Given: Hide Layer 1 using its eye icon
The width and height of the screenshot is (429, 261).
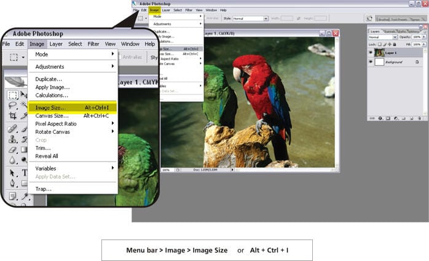Looking at the screenshot, I should [371, 53].
